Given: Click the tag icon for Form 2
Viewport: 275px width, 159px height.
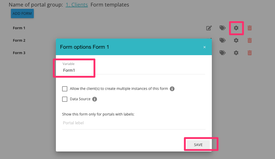Looking at the screenshot, I should tap(222, 40).
